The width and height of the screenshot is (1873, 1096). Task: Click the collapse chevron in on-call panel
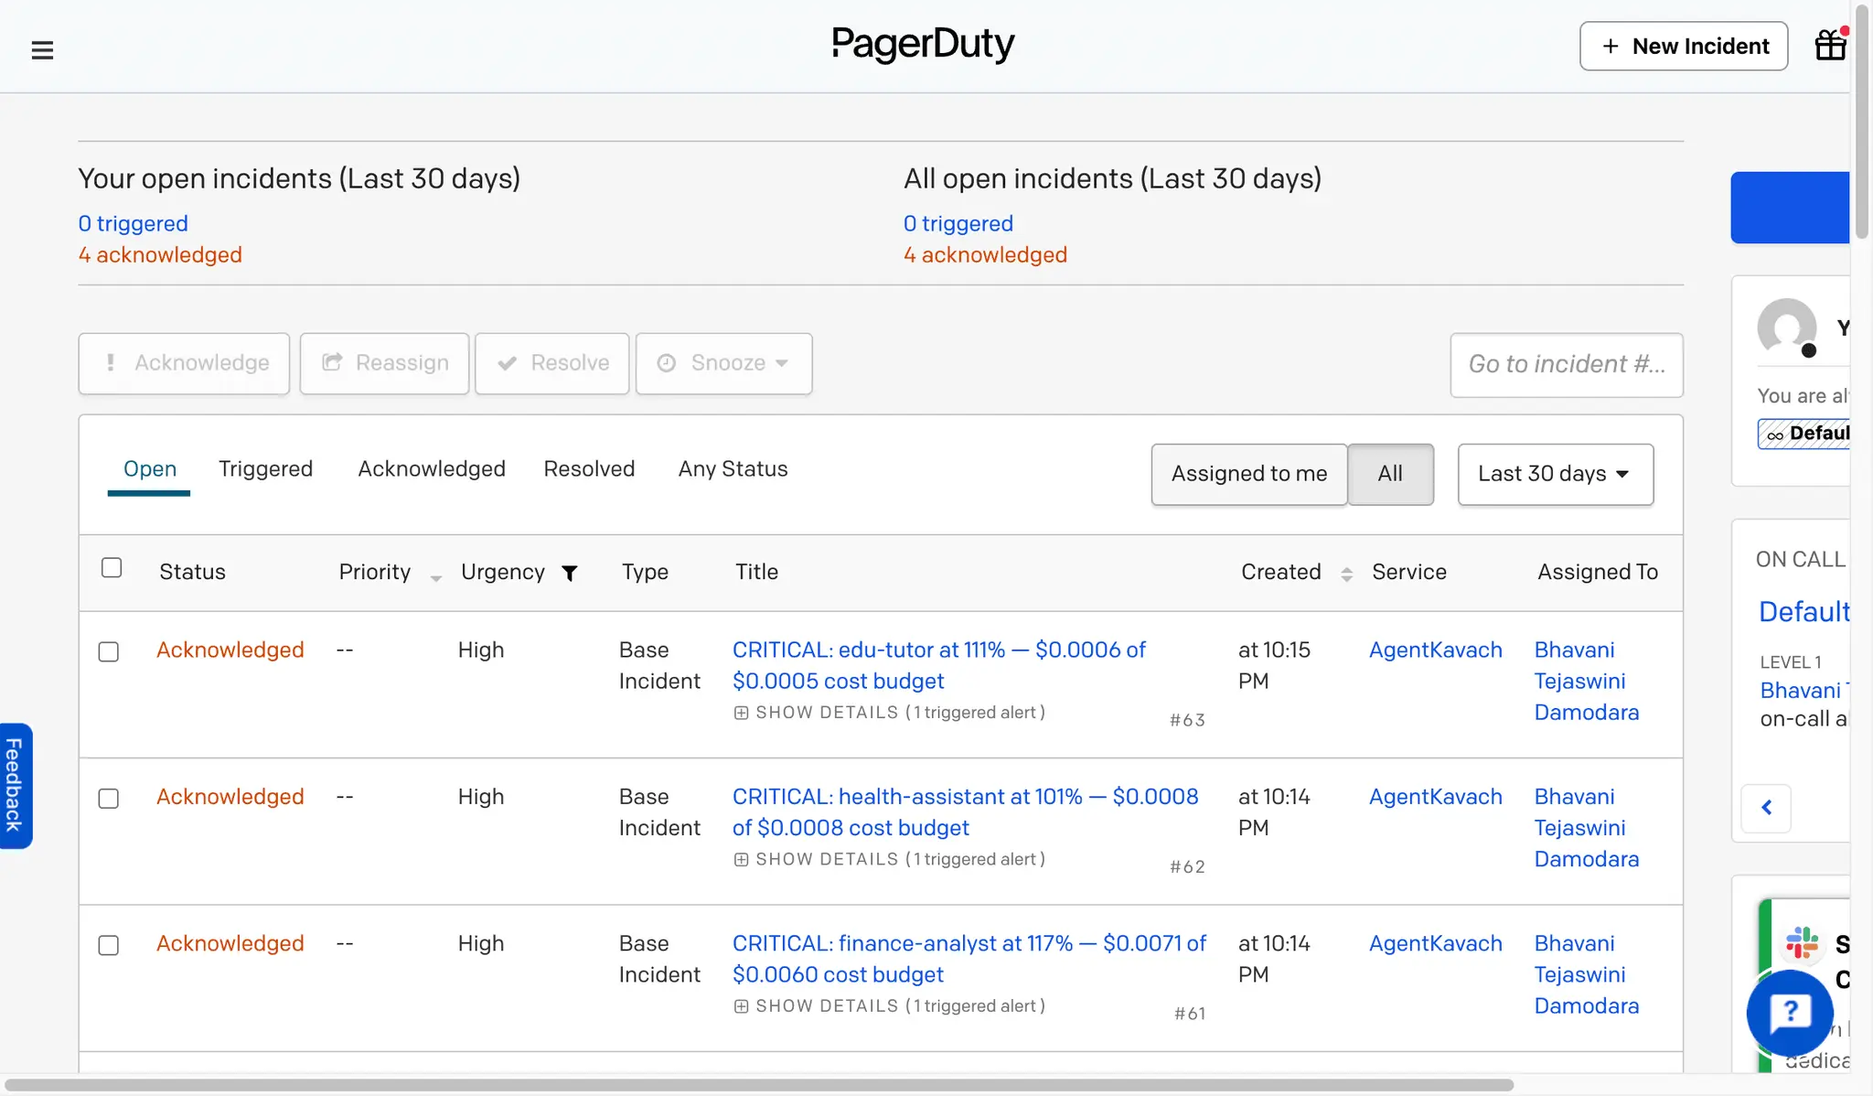click(x=1767, y=808)
